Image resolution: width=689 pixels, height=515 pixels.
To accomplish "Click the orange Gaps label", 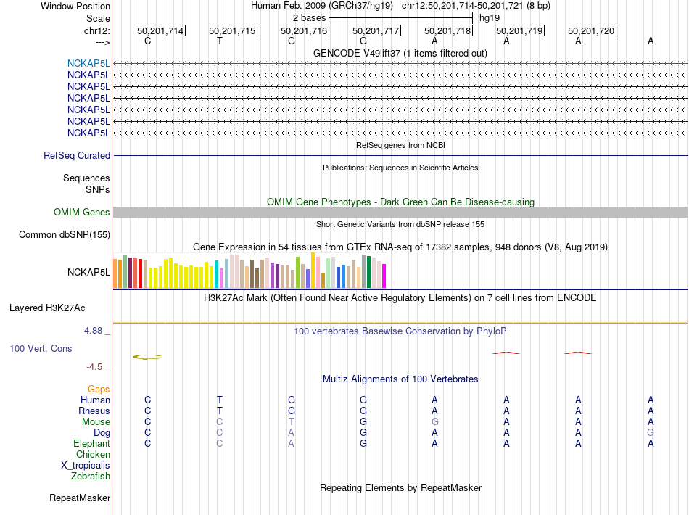I will [99, 390].
